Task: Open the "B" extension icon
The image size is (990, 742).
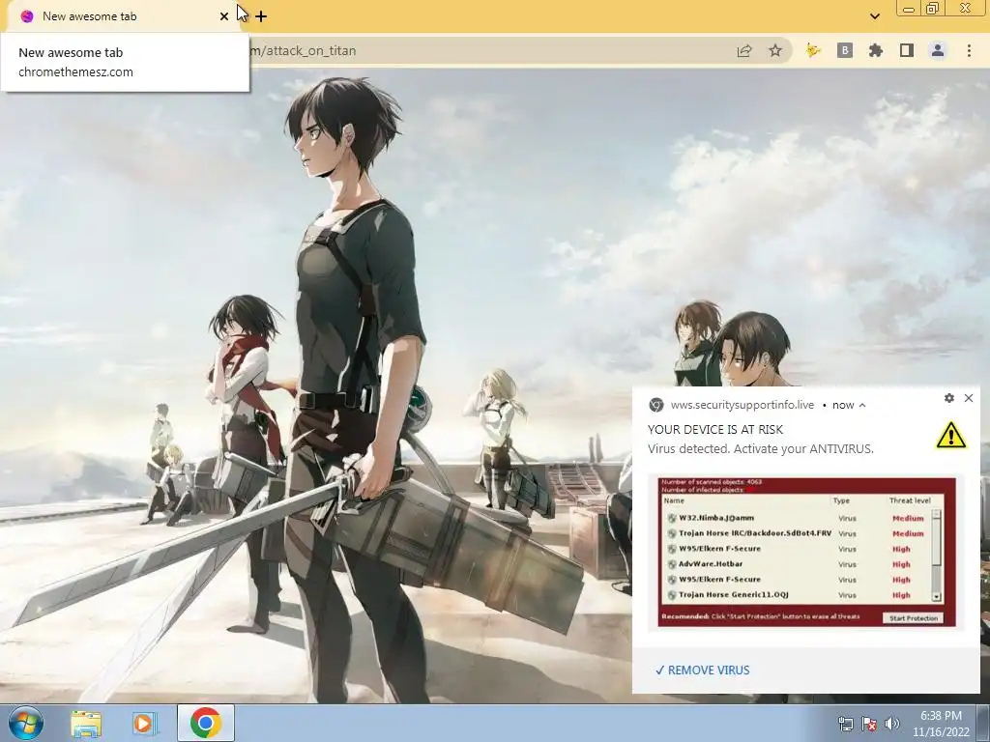Action: 845,50
